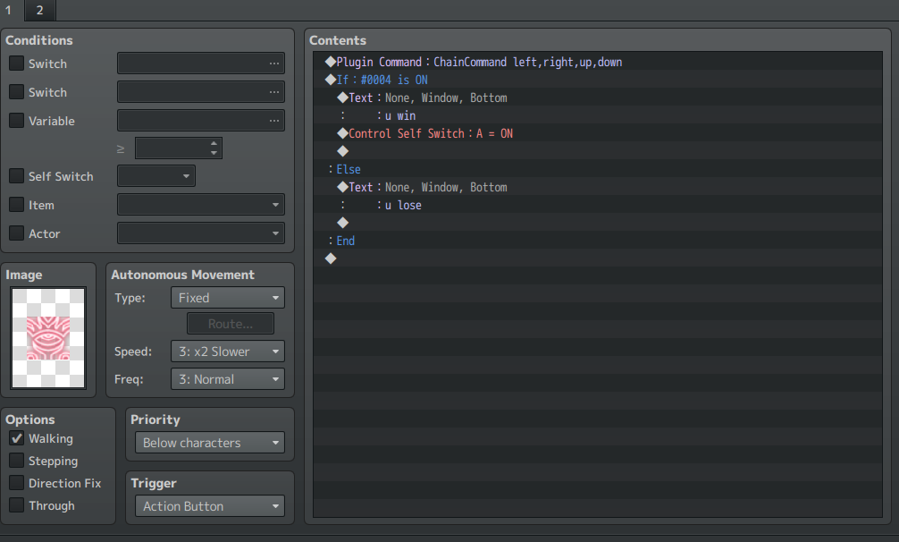Increase the variable value stepper
Screen dimensions: 899x542
(214, 143)
